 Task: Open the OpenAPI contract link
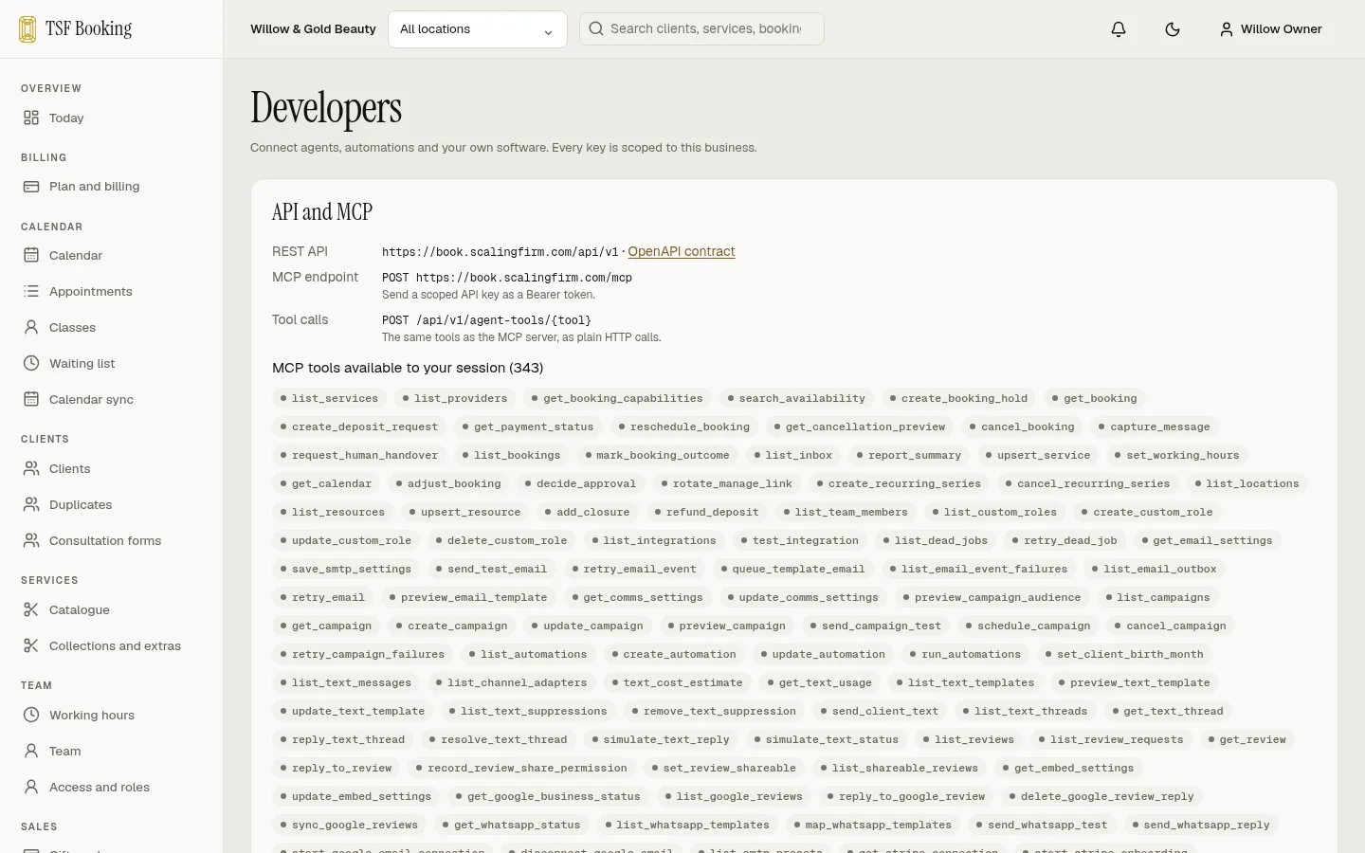(x=682, y=251)
